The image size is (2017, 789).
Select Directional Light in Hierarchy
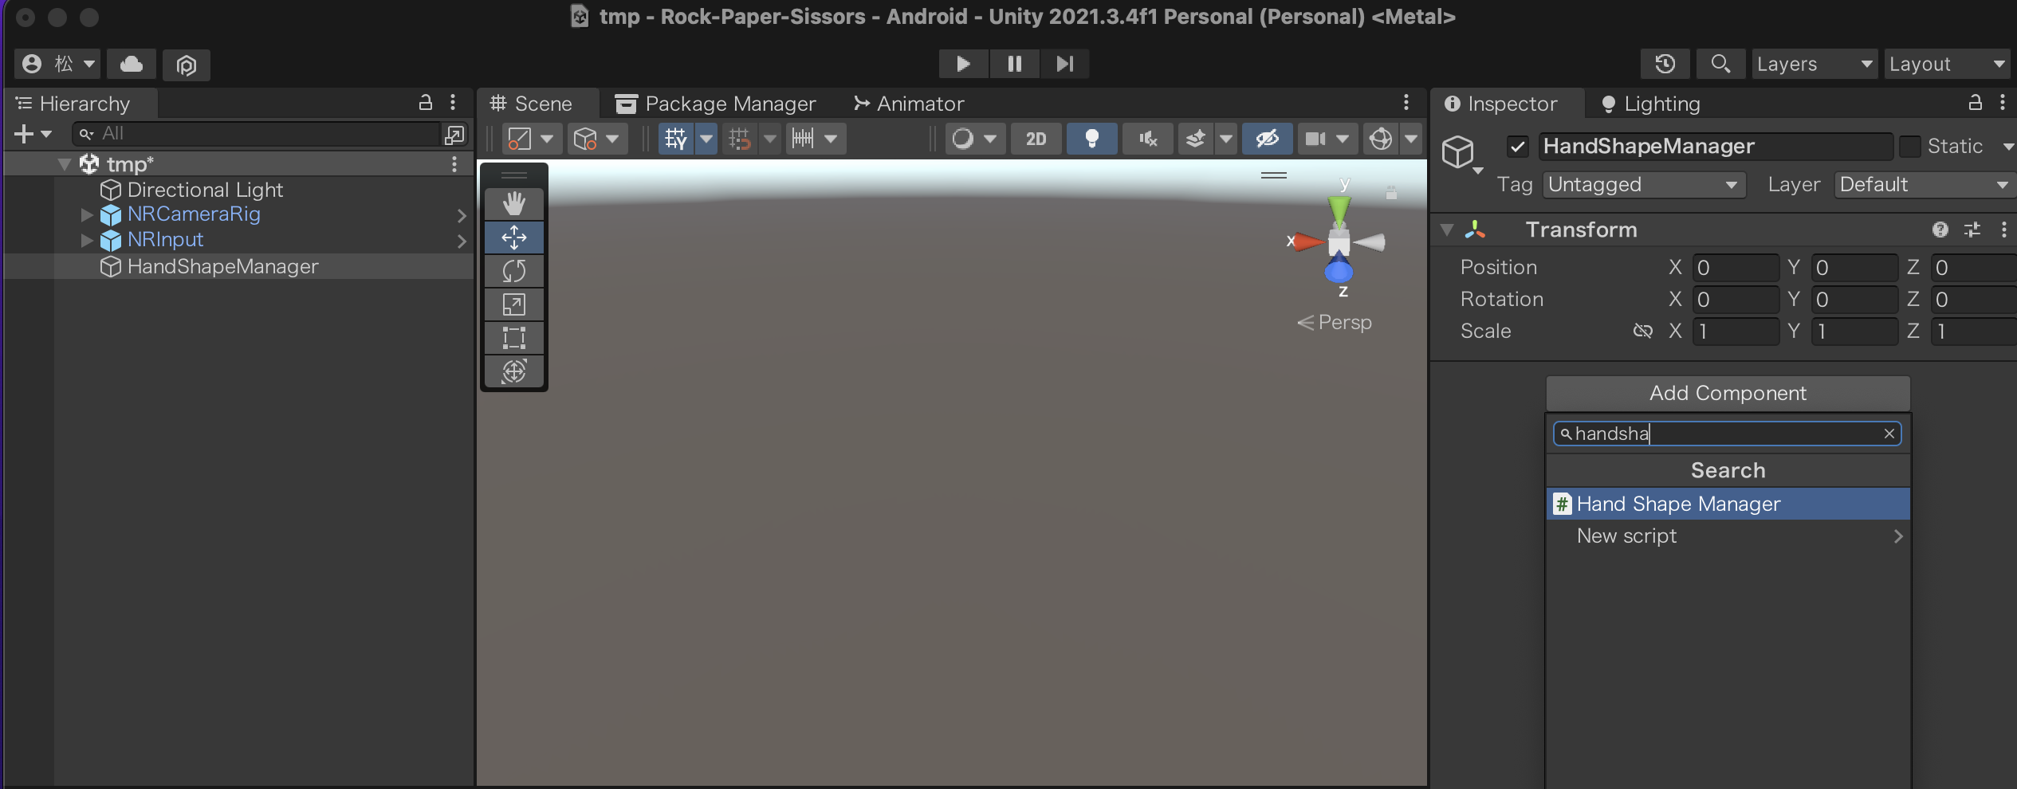[205, 190]
